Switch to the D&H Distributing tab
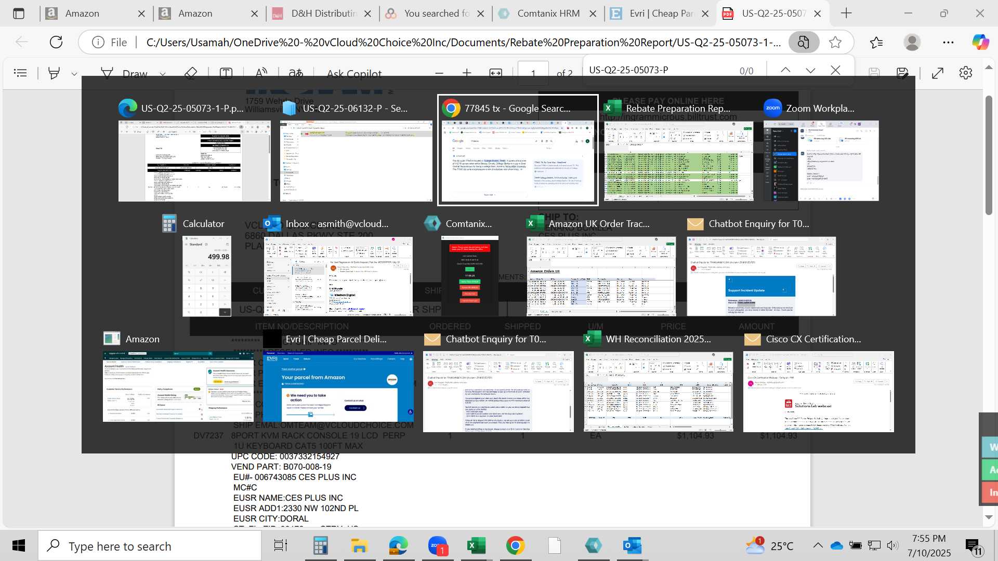The width and height of the screenshot is (998, 561). coord(322,14)
